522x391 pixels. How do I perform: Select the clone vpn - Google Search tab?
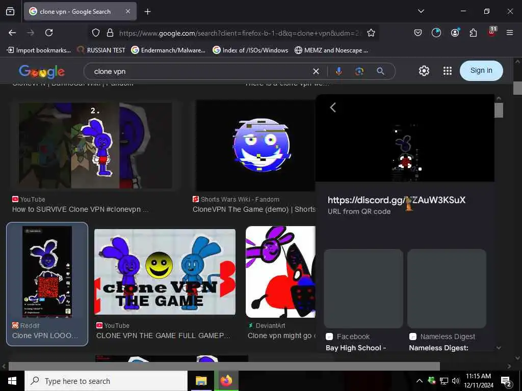coord(80,11)
